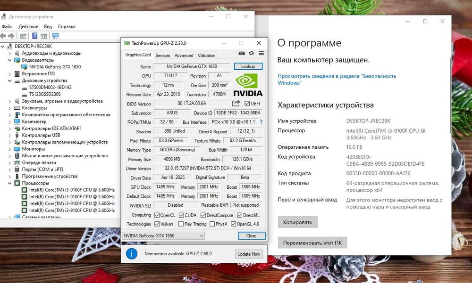This screenshot has height=283, width=472.
Task: Open Вид menu
Action: 48,26
